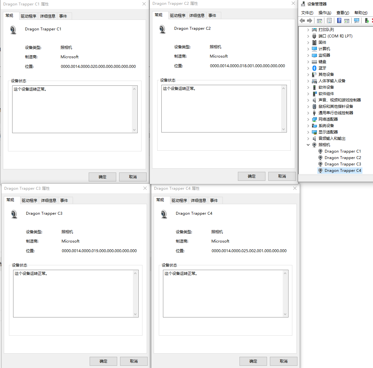Expand the 系统设备 tree node
This screenshot has width=373, height=368.
click(x=308, y=126)
